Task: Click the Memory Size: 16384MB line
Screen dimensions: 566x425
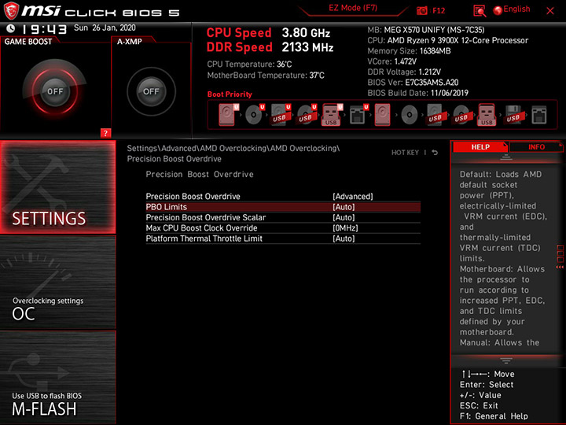Action: (x=409, y=51)
